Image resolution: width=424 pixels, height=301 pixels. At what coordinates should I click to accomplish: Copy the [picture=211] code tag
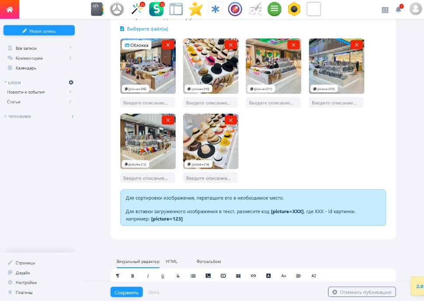pyautogui.click(x=261, y=89)
